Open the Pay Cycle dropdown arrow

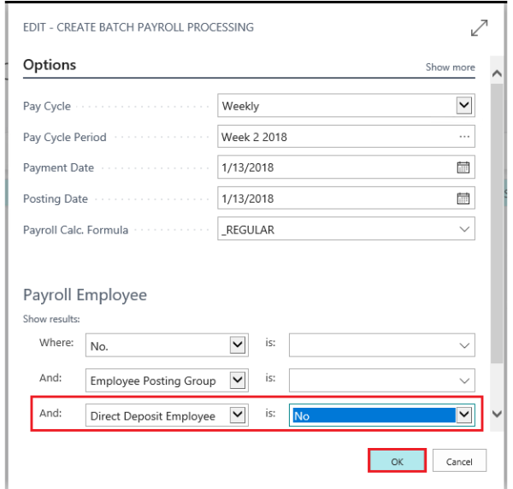click(x=464, y=105)
